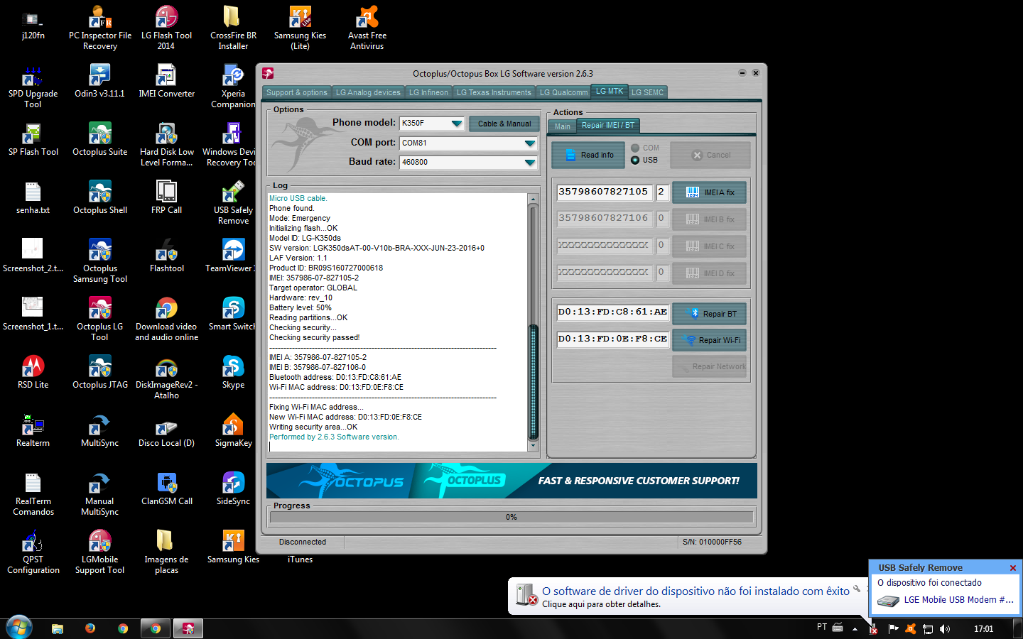
Task: Open the Flashtool desktop icon
Action: click(166, 256)
